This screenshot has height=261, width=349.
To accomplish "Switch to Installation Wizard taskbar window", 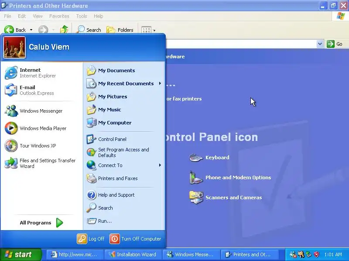I will [x=133, y=254].
